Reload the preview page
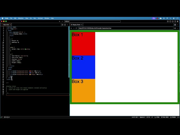Viewport: 180px width, 135px height. click(76, 28)
